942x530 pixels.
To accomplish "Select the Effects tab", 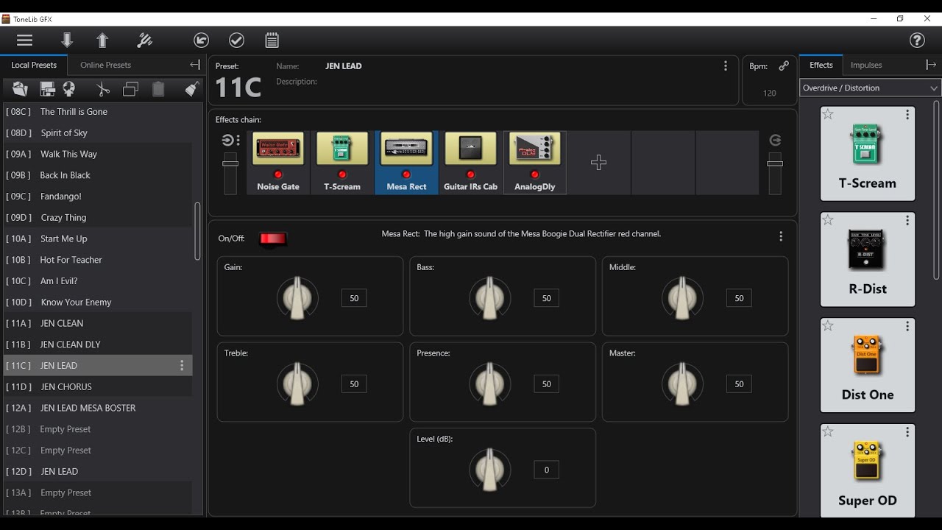I will click(x=821, y=65).
